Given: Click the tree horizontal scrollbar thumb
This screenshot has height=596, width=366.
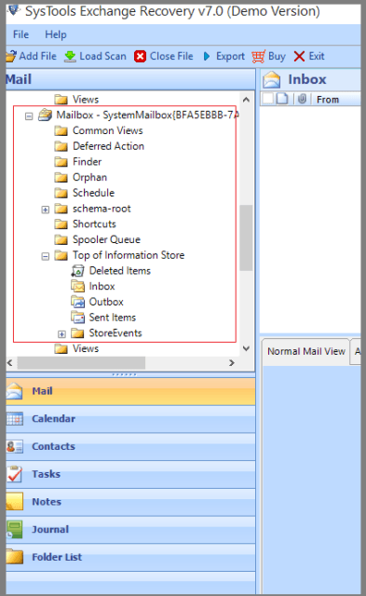Looking at the screenshot, I should tap(81, 362).
